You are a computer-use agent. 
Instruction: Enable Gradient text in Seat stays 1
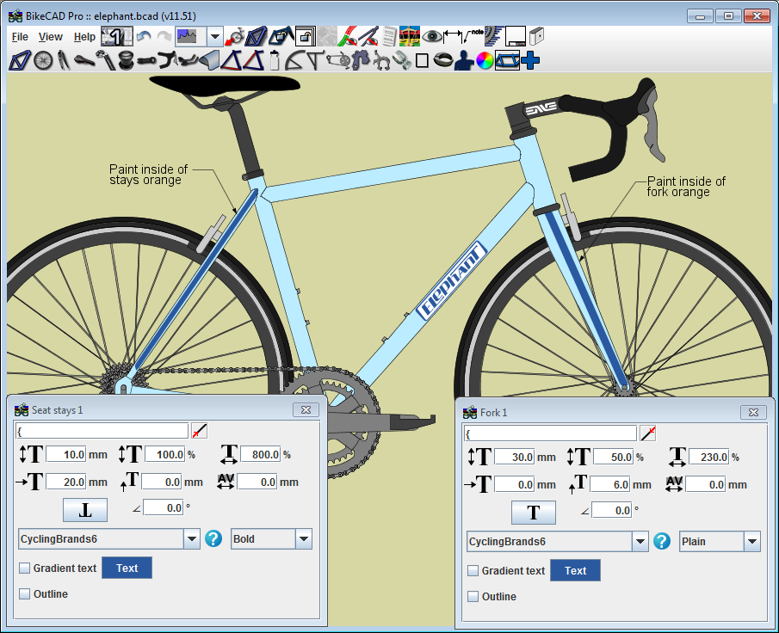tap(24, 568)
